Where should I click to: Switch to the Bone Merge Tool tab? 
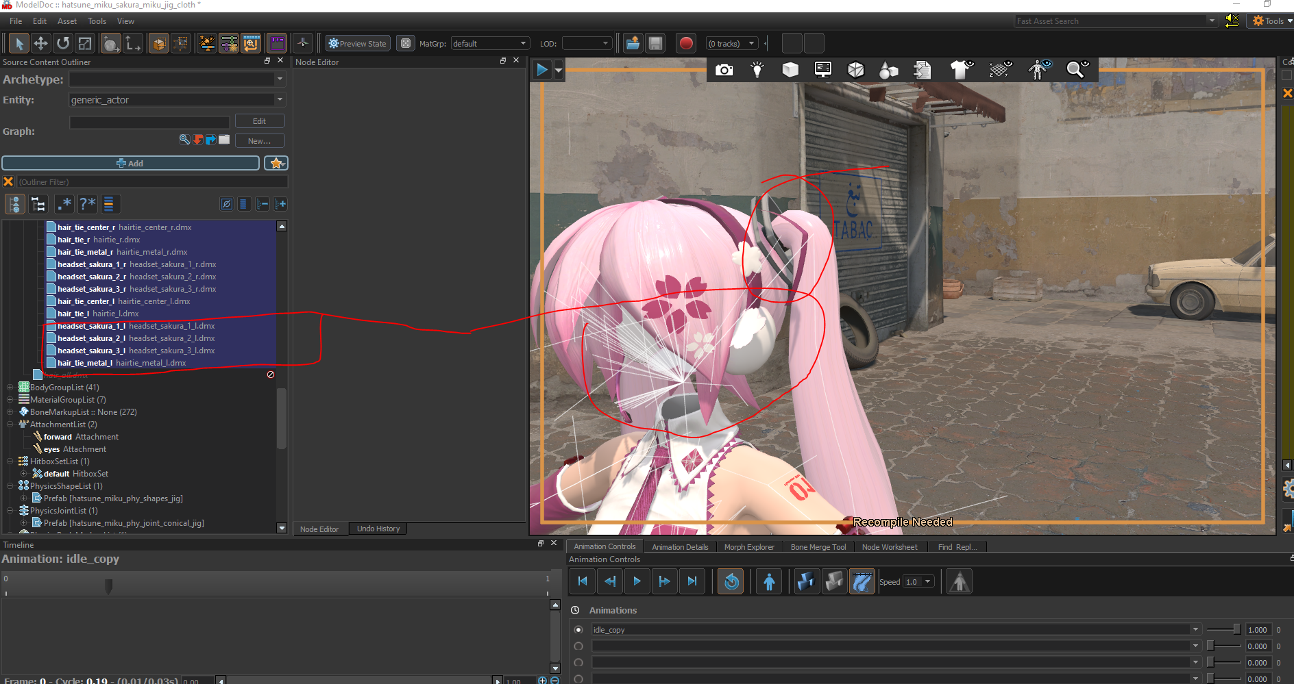818,547
